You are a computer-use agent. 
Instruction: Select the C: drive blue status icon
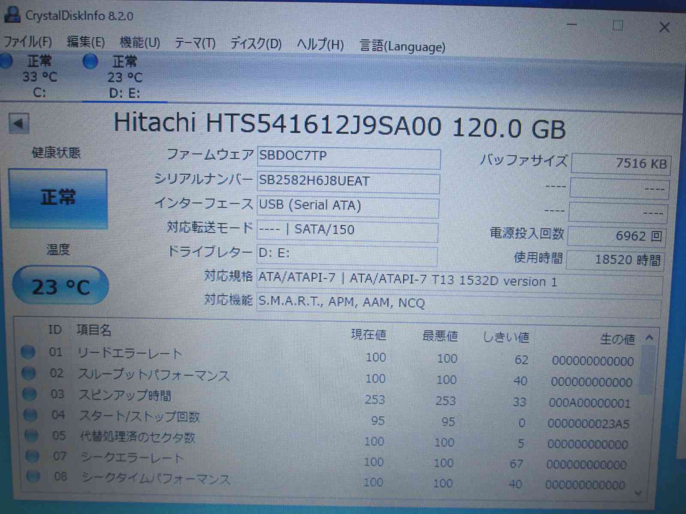[6, 61]
